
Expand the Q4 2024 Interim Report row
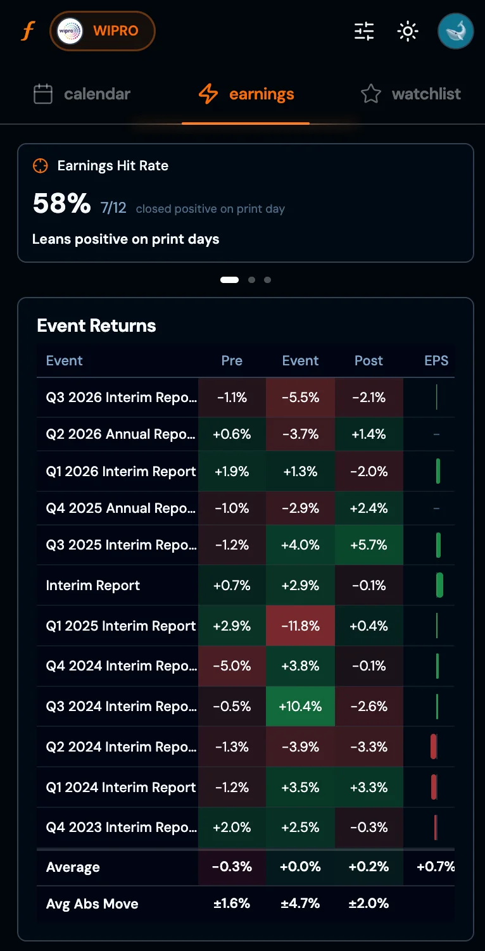click(121, 665)
